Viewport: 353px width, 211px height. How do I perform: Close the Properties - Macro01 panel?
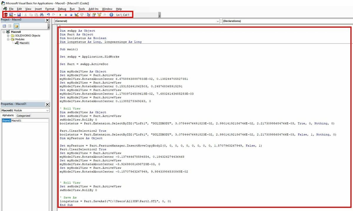(x=47, y=104)
